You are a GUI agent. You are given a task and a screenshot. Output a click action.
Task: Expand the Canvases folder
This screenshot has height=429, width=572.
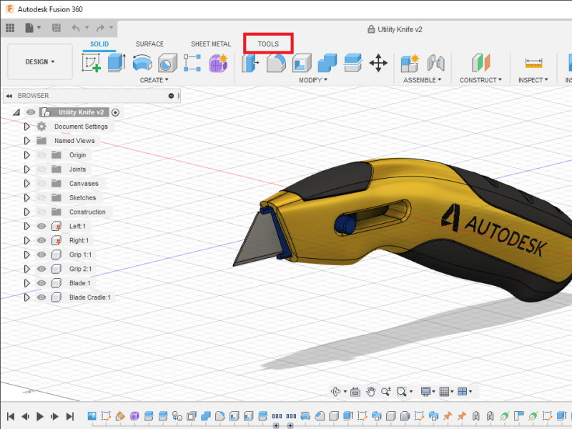pyautogui.click(x=26, y=184)
